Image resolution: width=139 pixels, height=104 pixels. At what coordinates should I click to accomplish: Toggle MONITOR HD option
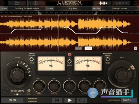32,102
